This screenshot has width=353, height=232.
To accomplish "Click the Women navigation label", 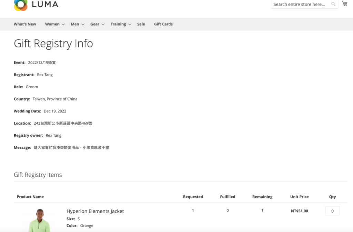I will point(52,24).
